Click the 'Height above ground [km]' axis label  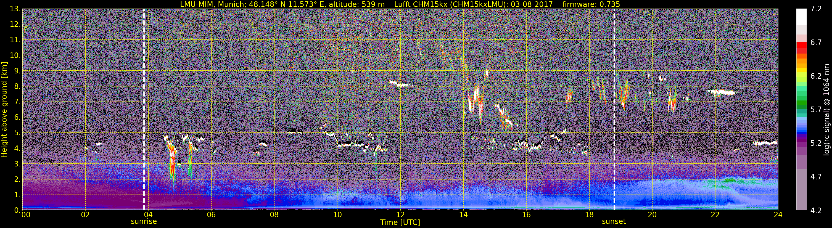pos(4,110)
